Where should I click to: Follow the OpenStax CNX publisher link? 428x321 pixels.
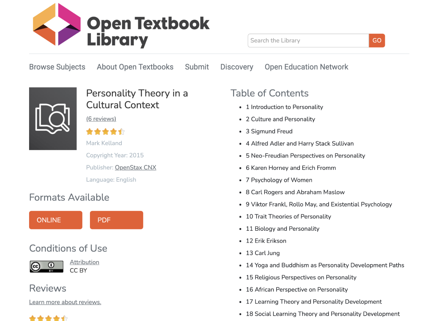pyautogui.click(x=135, y=168)
